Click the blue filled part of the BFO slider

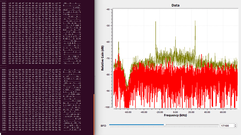point(137,125)
